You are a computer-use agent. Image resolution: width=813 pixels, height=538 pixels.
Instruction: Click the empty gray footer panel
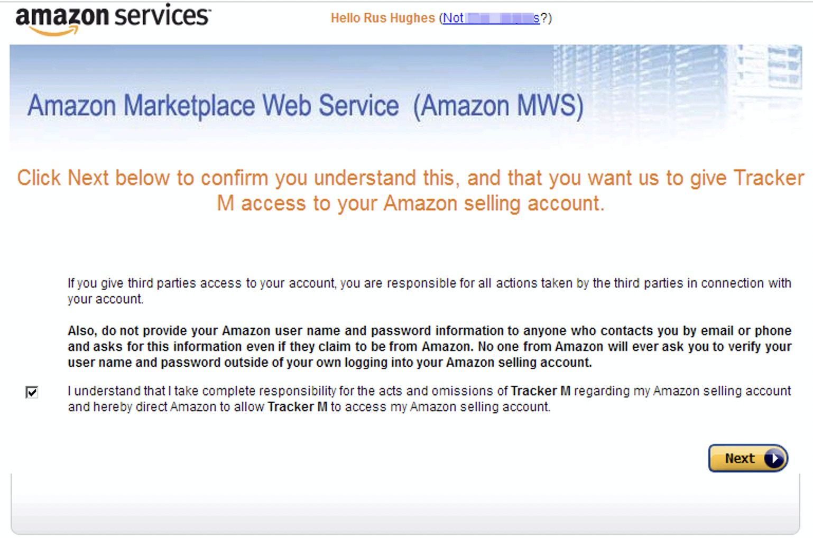(405, 504)
